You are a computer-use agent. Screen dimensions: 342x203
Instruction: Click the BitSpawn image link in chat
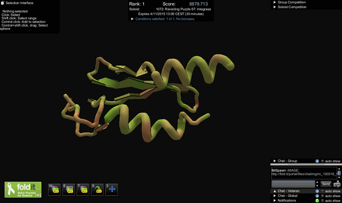[x=304, y=174]
